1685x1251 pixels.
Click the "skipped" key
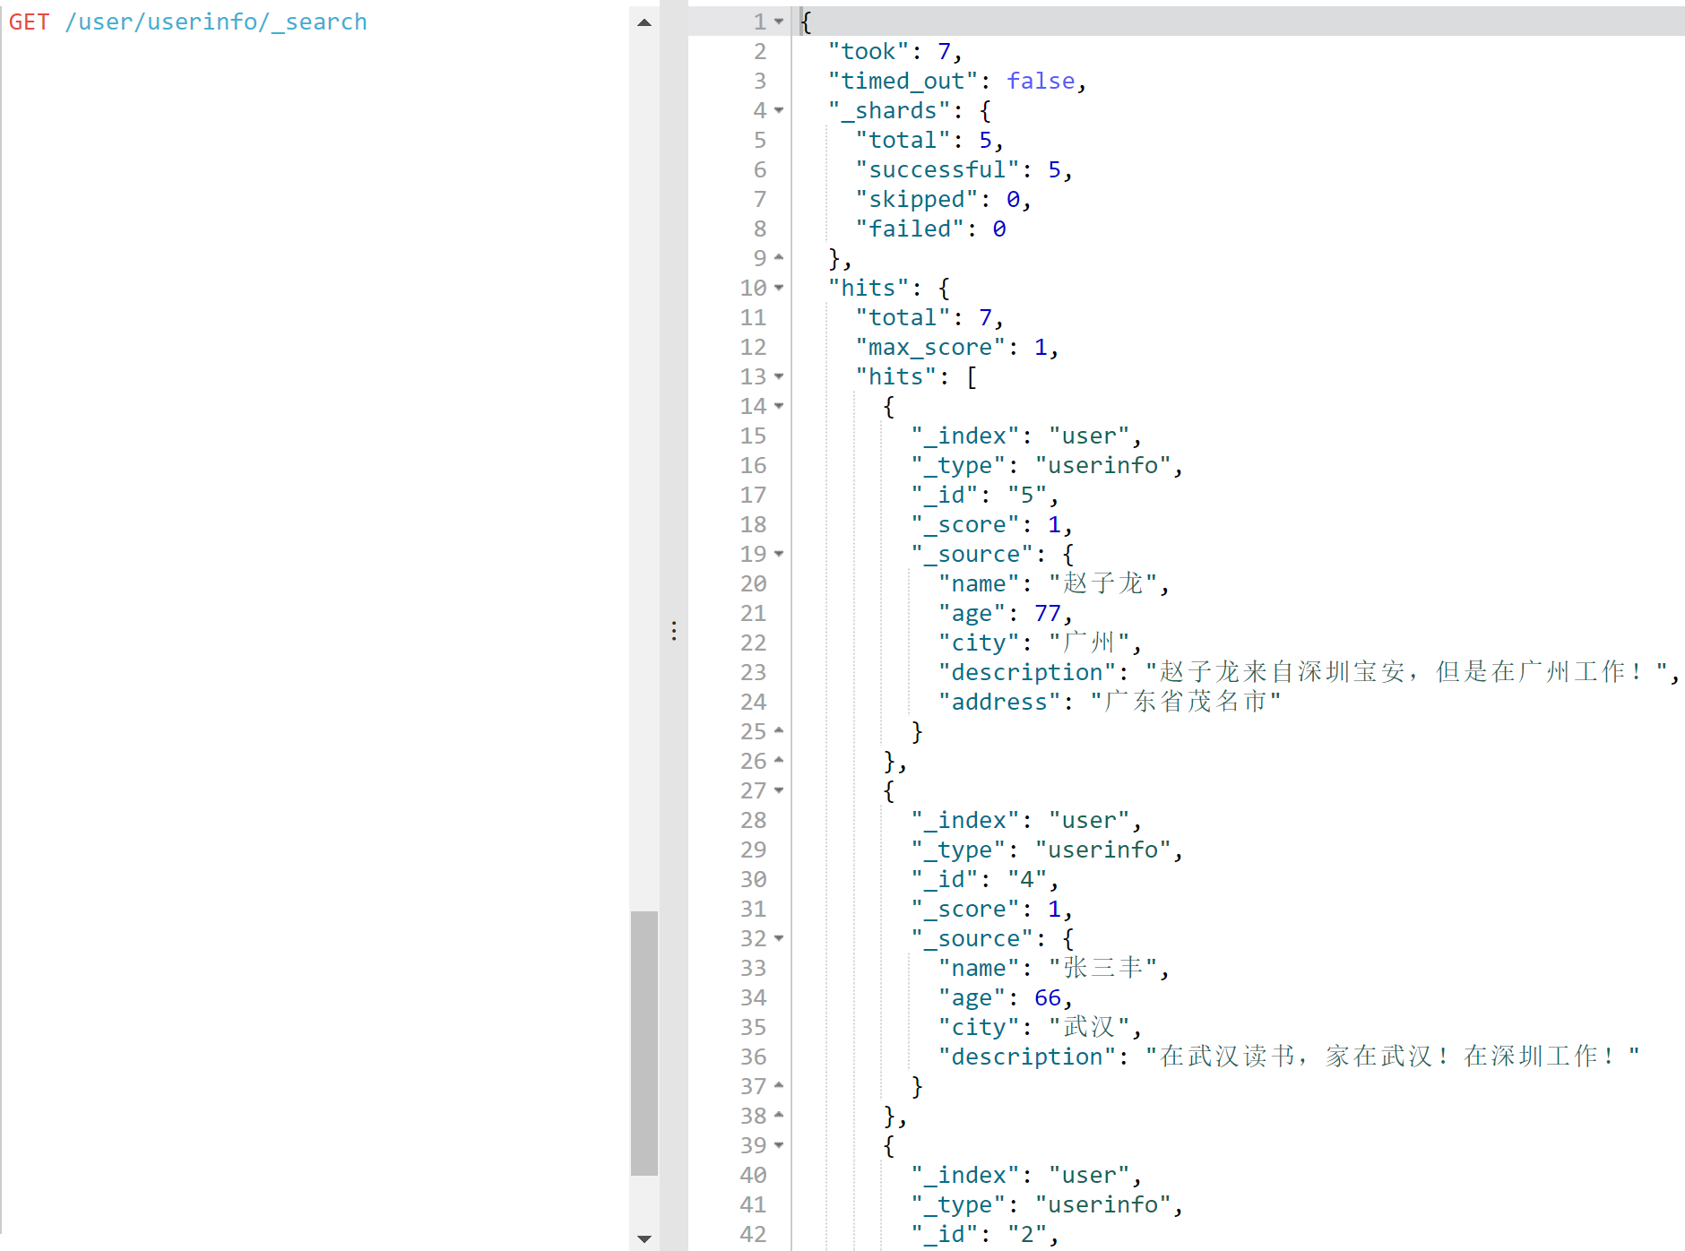pos(917,200)
